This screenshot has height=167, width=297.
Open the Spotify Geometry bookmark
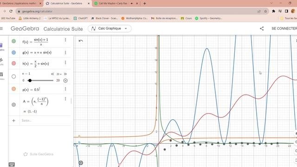pos(208,19)
